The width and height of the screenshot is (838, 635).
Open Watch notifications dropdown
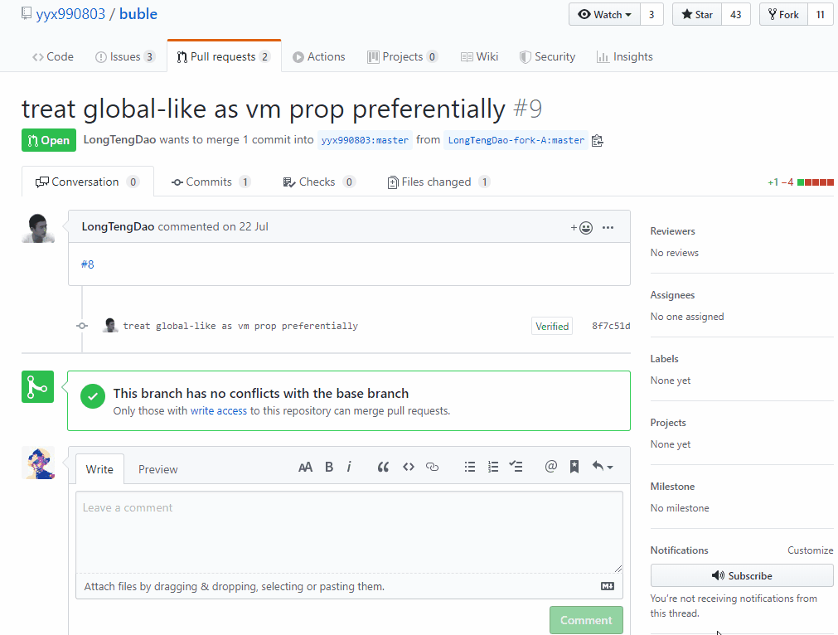coord(605,14)
